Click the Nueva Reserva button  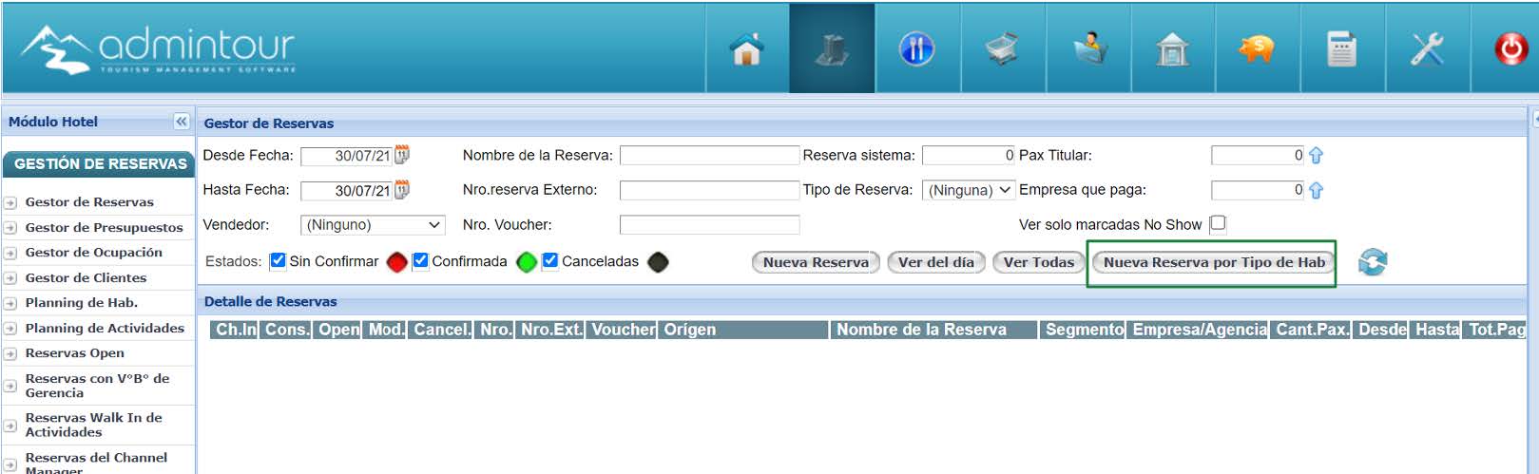pyautogui.click(x=816, y=262)
